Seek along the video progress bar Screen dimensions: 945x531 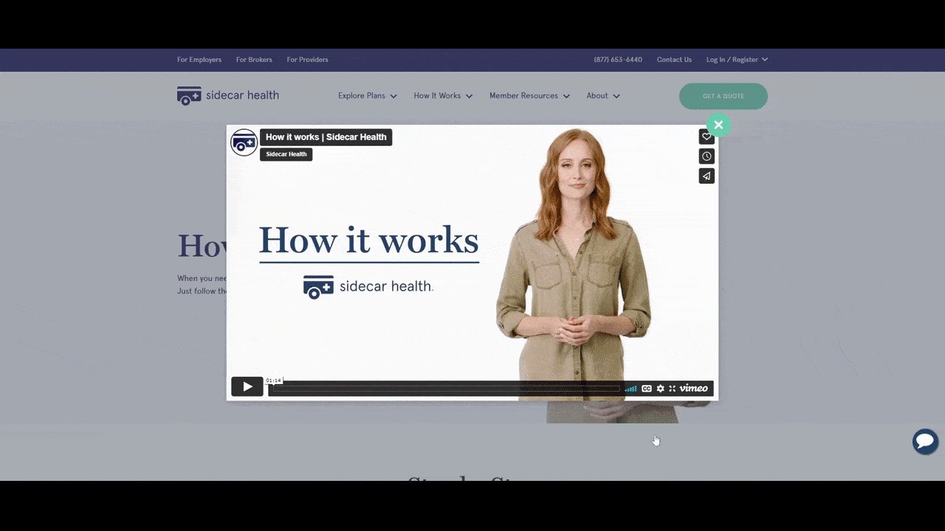446,389
